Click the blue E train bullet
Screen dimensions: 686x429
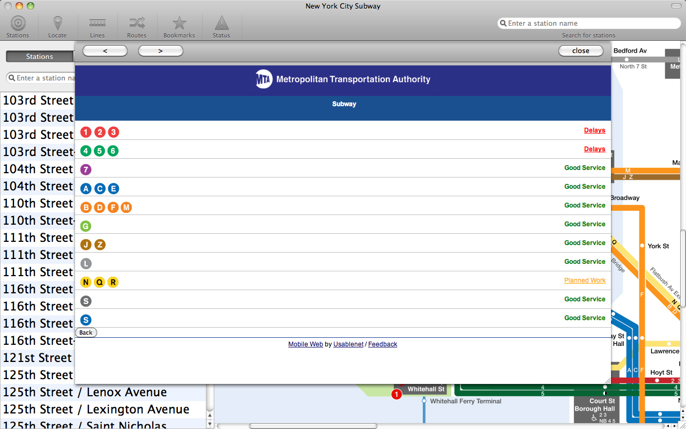[113, 188]
